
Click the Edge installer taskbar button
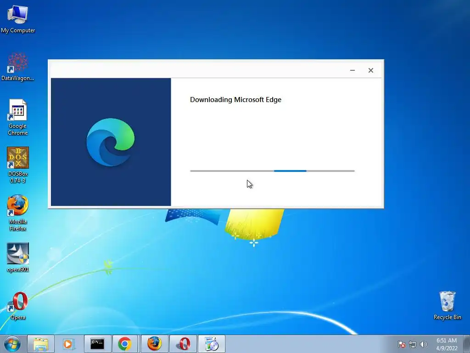(211, 344)
